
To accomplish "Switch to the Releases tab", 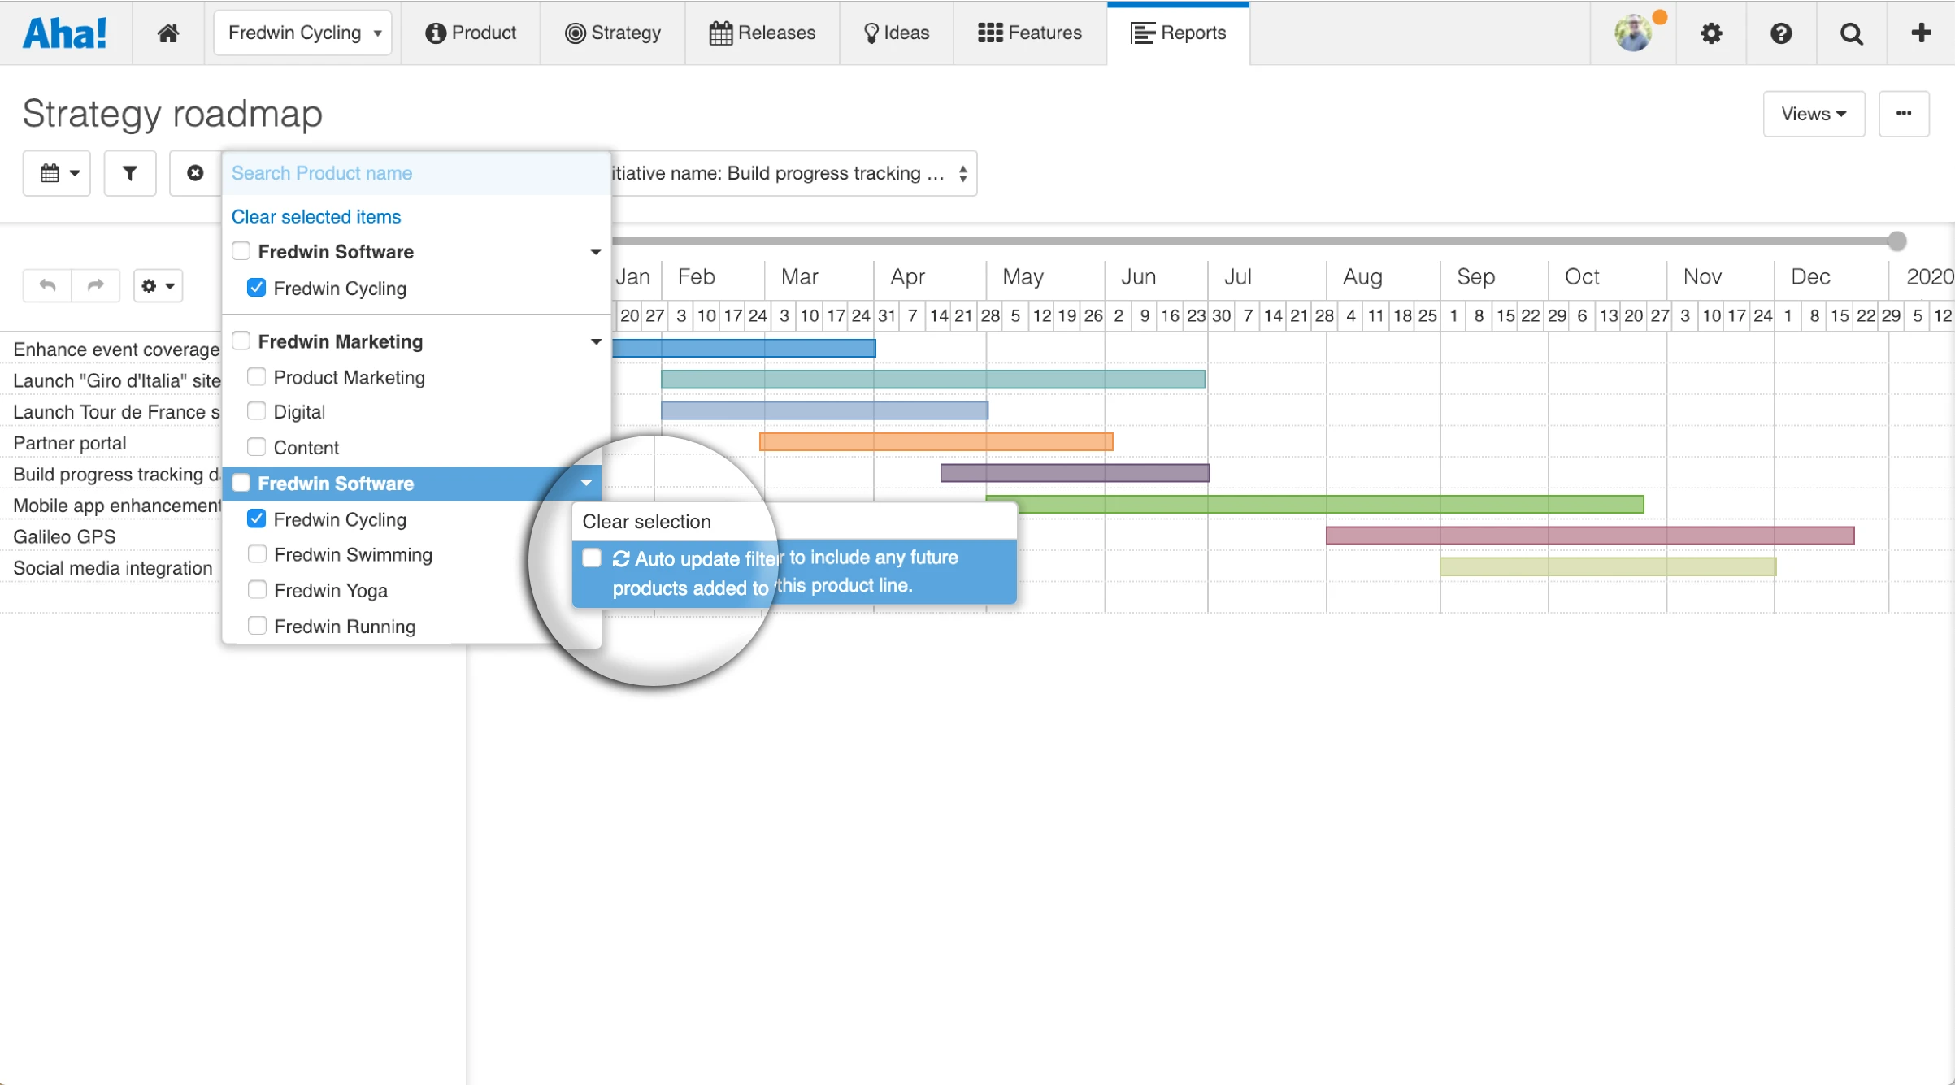I will click(x=762, y=33).
